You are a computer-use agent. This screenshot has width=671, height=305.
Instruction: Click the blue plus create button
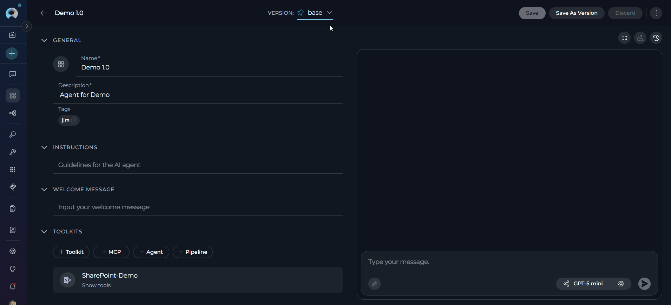(x=12, y=53)
